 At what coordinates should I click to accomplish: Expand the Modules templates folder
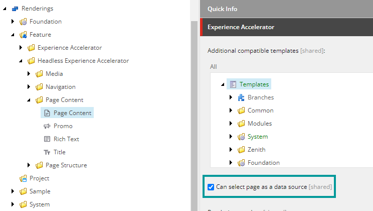click(231, 123)
